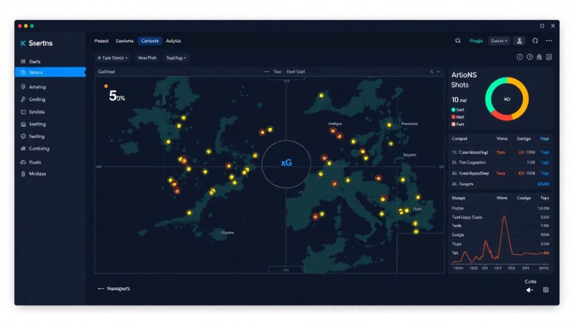The height and width of the screenshot is (326, 571).
Task: Toggle the pink legend item in Shots panel
Action: tap(453, 124)
